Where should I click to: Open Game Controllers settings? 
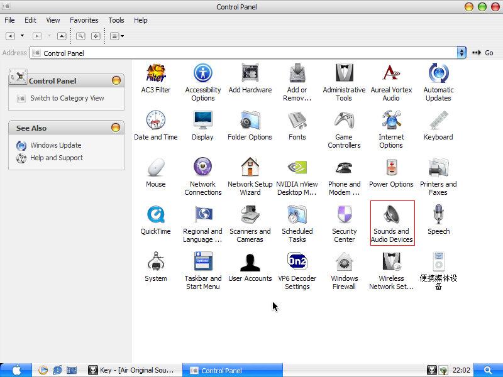(344, 130)
